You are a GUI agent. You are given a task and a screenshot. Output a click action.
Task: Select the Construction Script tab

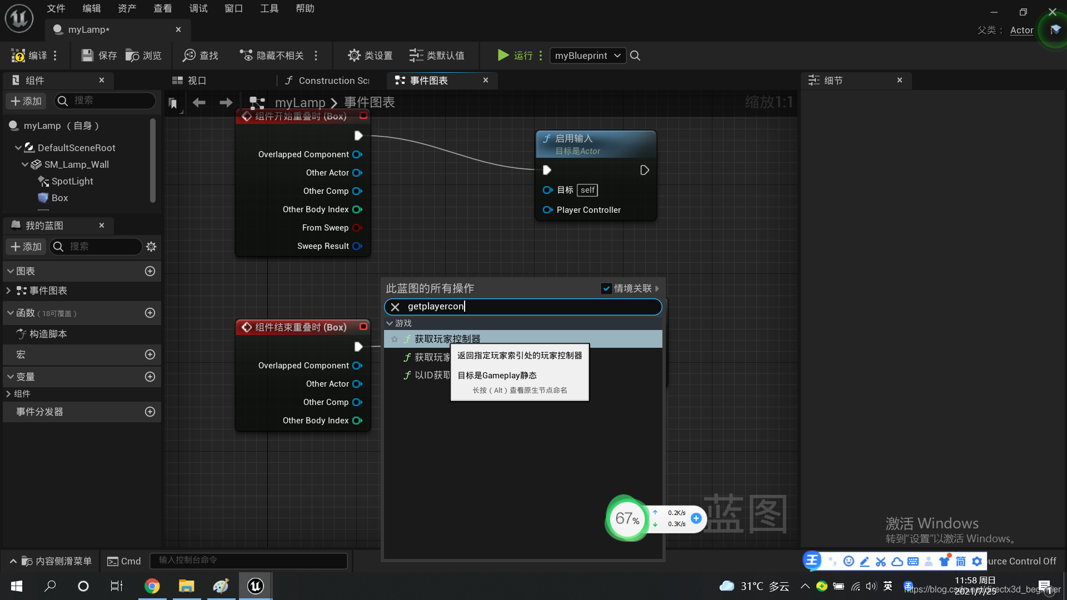331,80
